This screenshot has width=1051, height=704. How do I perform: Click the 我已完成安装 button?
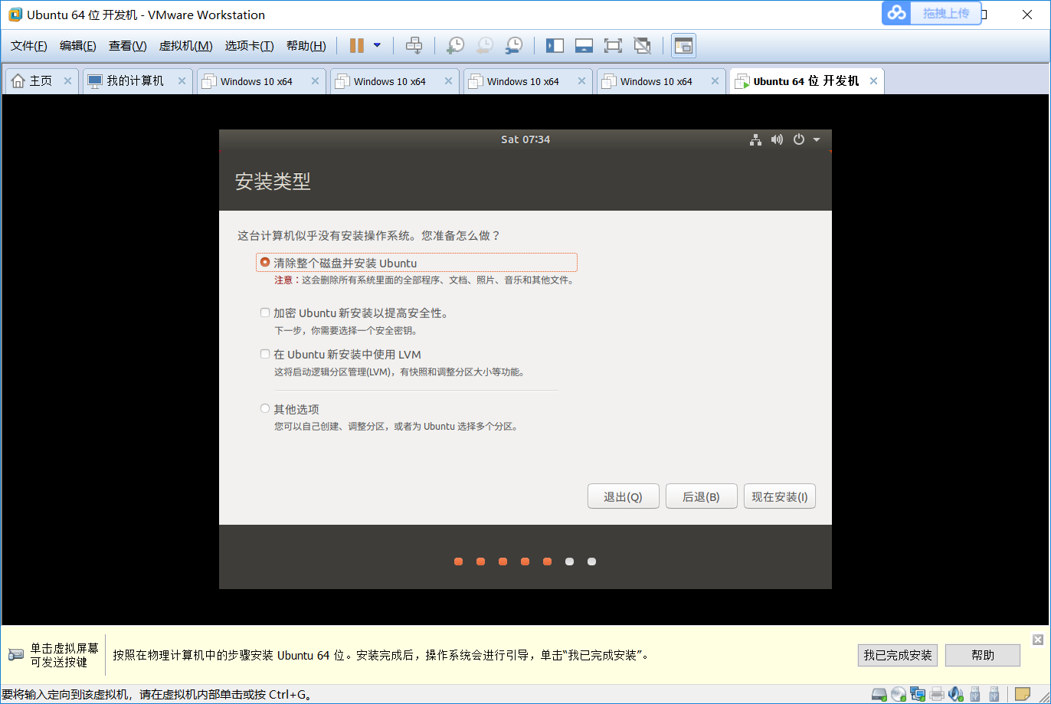[898, 655]
